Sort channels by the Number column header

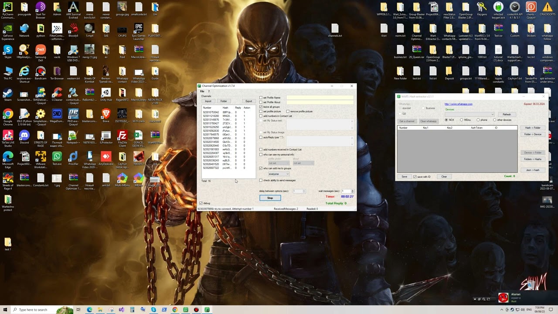207,108
